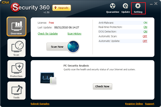Viewport: 161px width, 107px height.
Task: Open Submit Samples link
Action: [40, 104]
